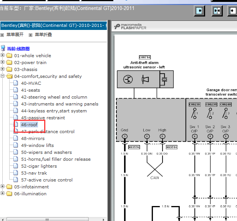Click page icon beside 40-HVAC

coord(16,83)
